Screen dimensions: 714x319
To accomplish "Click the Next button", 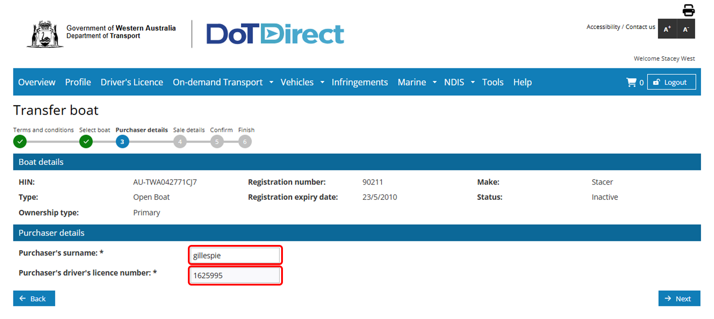I will [679, 298].
